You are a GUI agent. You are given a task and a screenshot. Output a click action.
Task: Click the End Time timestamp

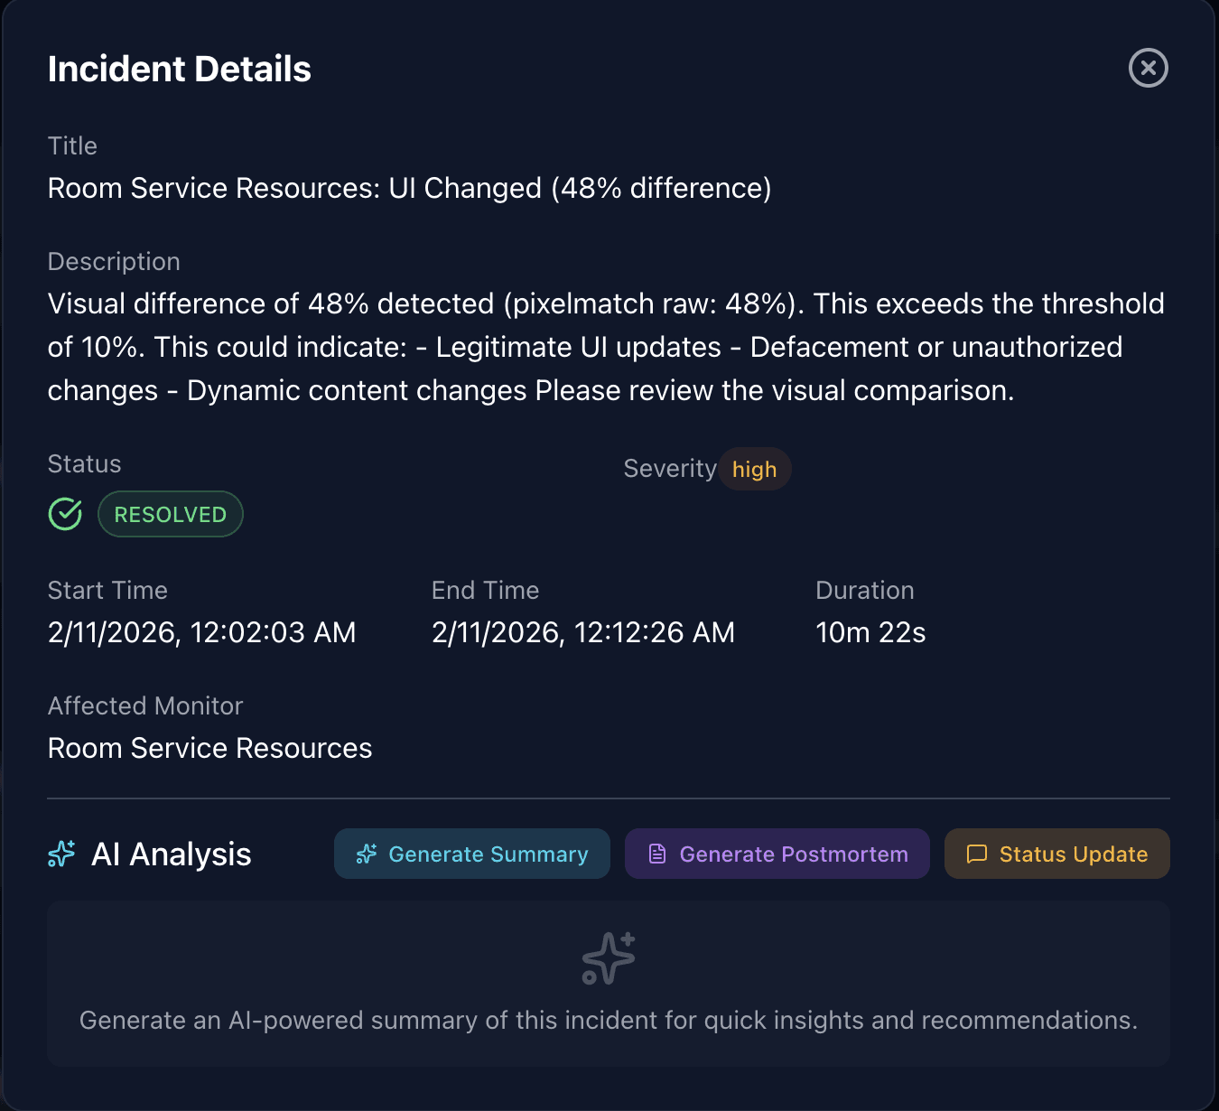pos(582,632)
